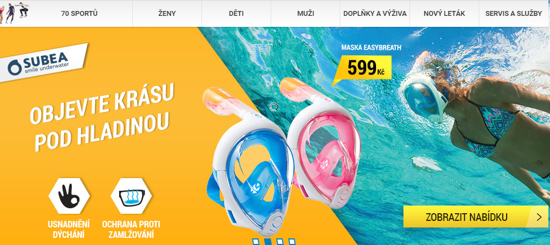Image resolution: width=550 pixels, height=245 pixels.
Task: Expand the Děti category menu
Action: click(x=236, y=14)
